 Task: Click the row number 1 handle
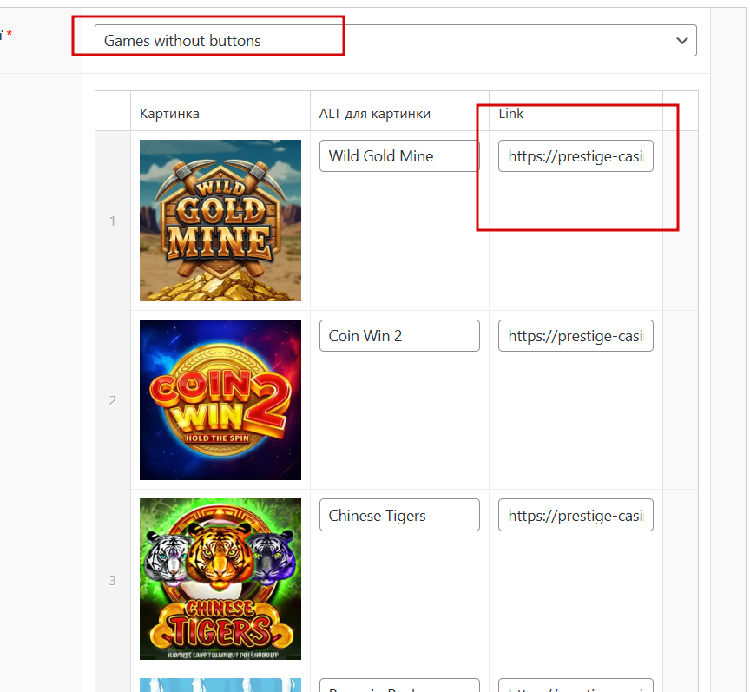(x=112, y=221)
